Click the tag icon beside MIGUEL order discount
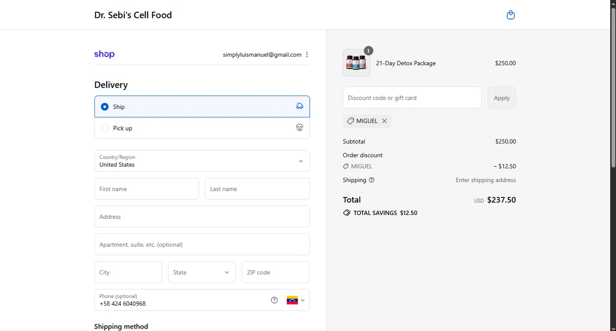The height and width of the screenshot is (331, 616). [346, 167]
